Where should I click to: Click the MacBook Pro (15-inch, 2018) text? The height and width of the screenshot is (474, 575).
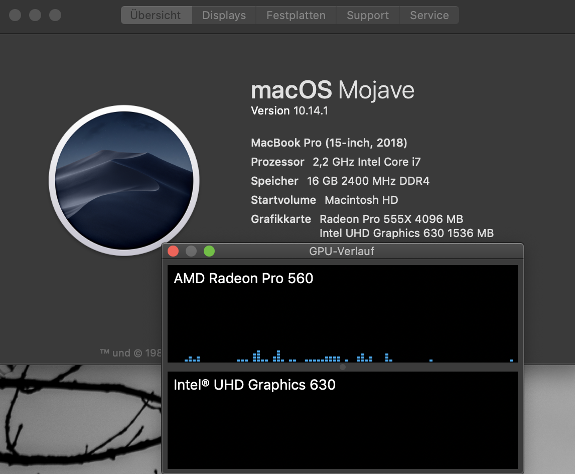(x=329, y=143)
